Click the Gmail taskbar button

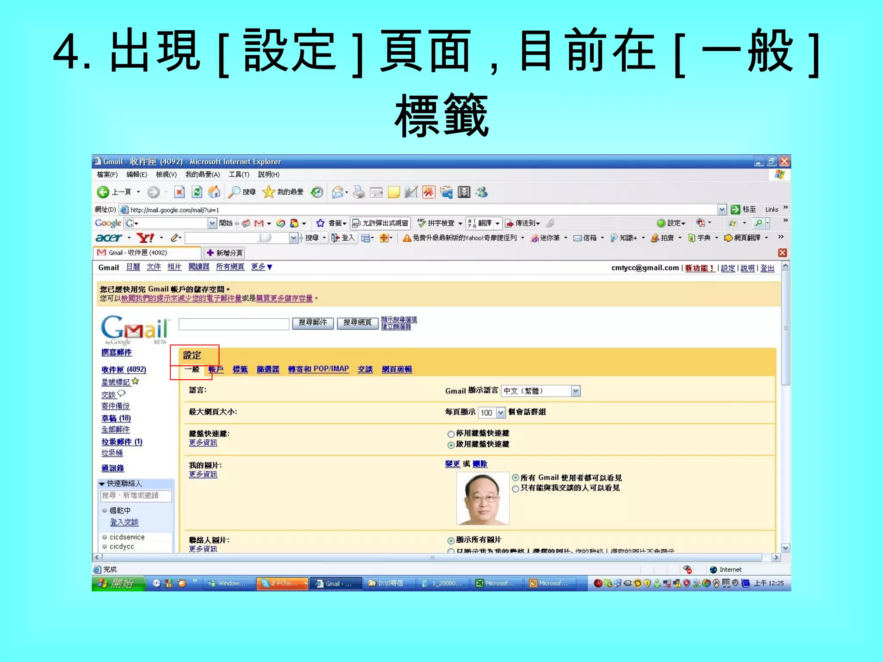coord(336,584)
